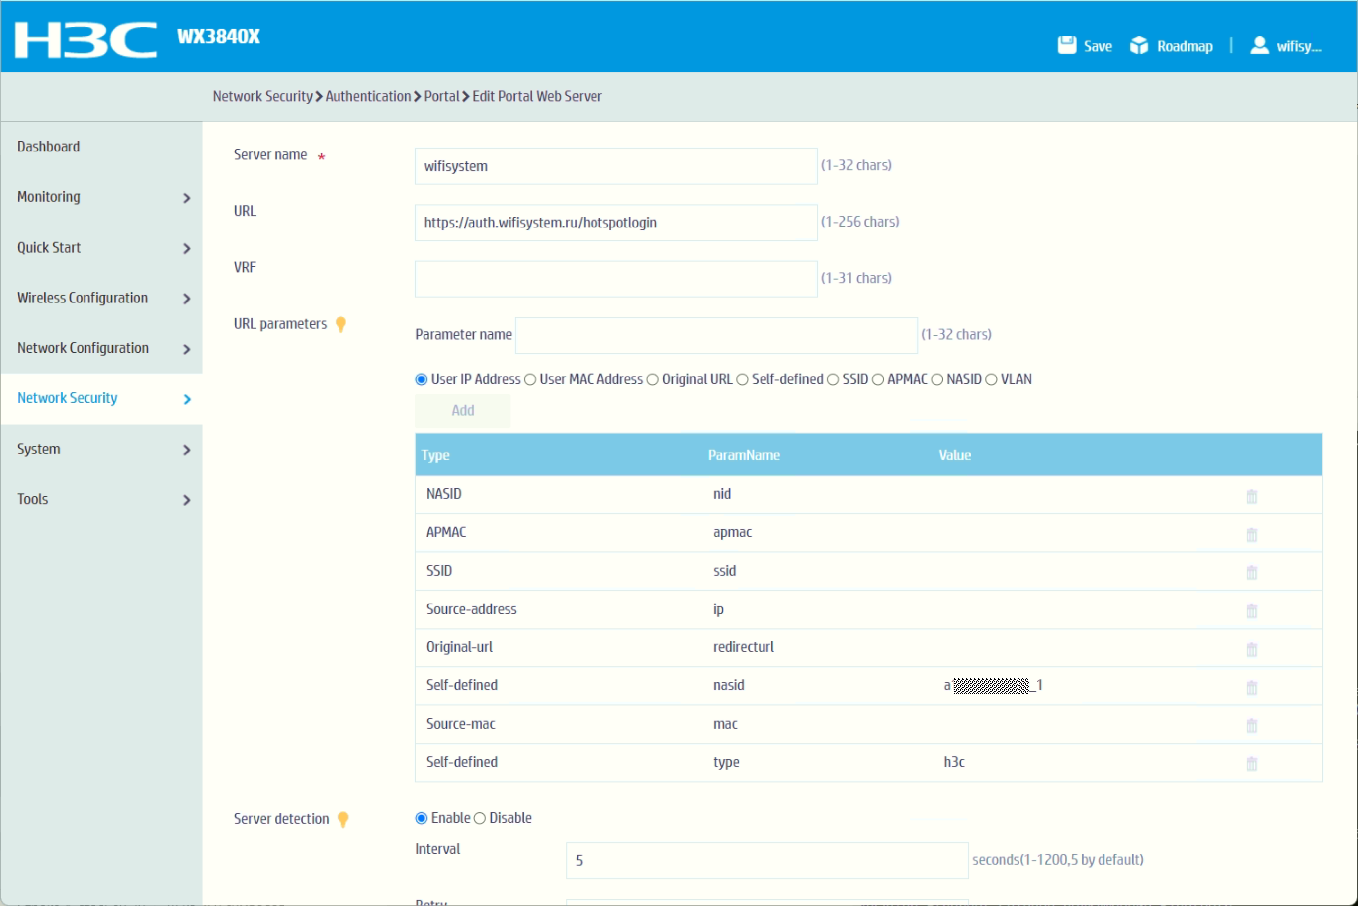This screenshot has width=1358, height=906.
Task: Click the Save disk icon
Action: click(x=1067, y=45)
